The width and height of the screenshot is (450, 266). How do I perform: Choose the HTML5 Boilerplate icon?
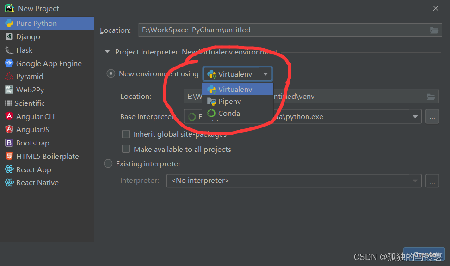[9, 156]
